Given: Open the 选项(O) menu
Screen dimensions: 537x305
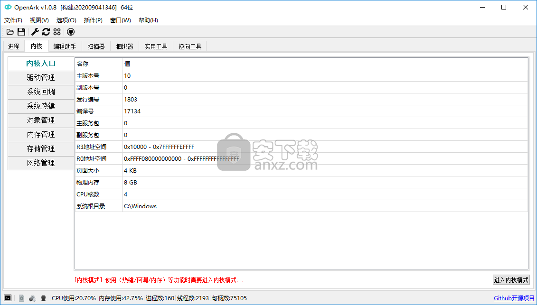Looking at the screenshot, I should coord(66,20).
